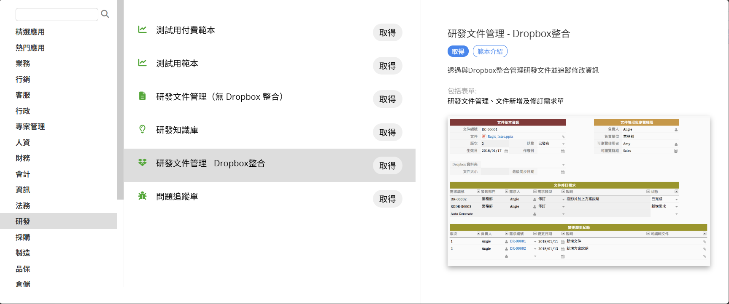Choose the 財務 category
The height and width of the screenshot is (304, 729).
point(23,158)
